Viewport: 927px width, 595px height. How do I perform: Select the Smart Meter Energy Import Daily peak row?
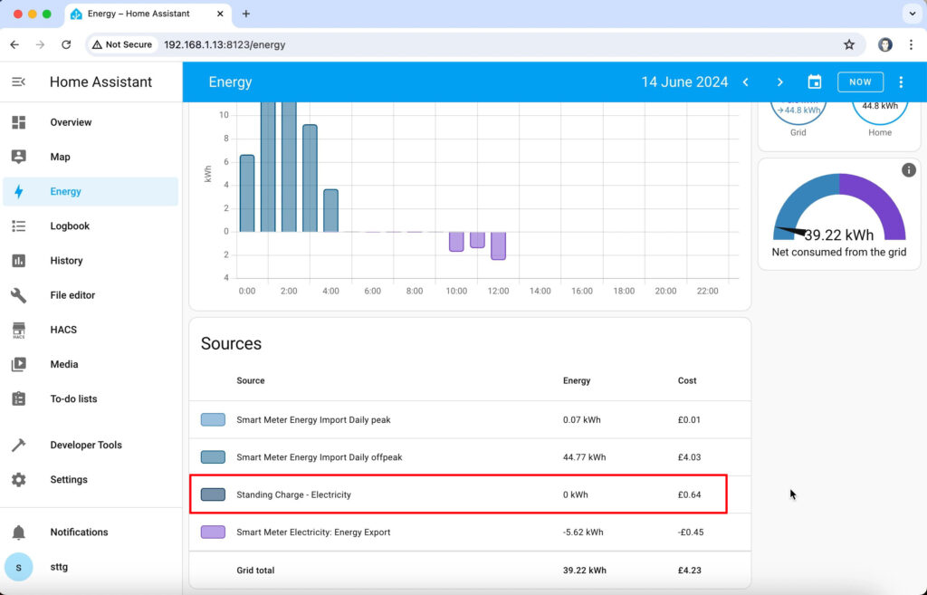coord(470,420)
